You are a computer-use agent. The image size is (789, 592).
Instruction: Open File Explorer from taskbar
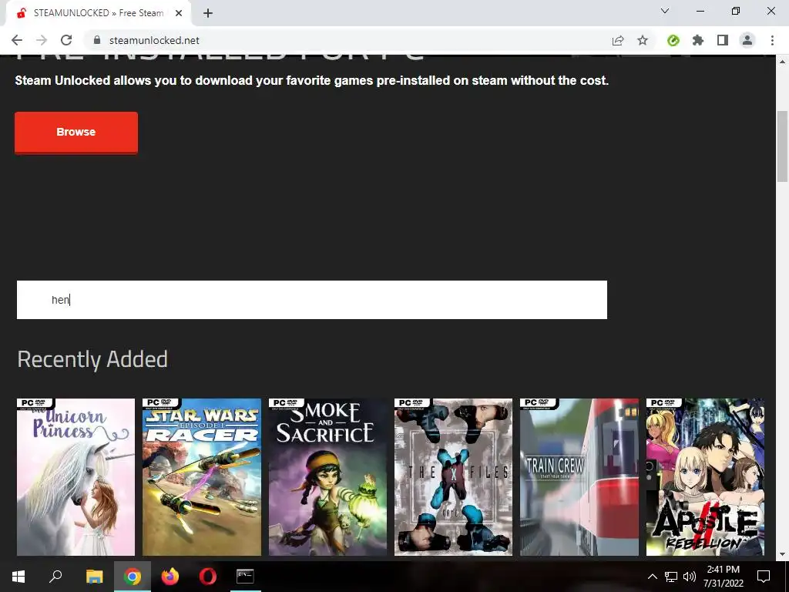[x=94, y=577]
